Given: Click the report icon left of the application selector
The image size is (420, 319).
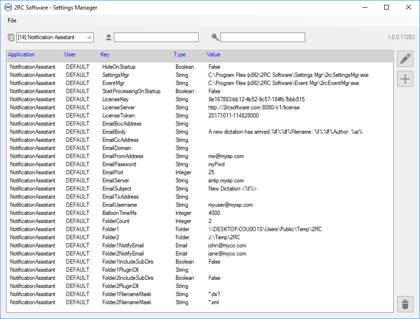Looking at the screenshot, I should click(11, 37).
